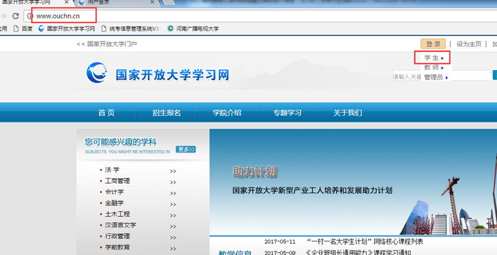Click the 设为主页 link

[x=469, y=44]
